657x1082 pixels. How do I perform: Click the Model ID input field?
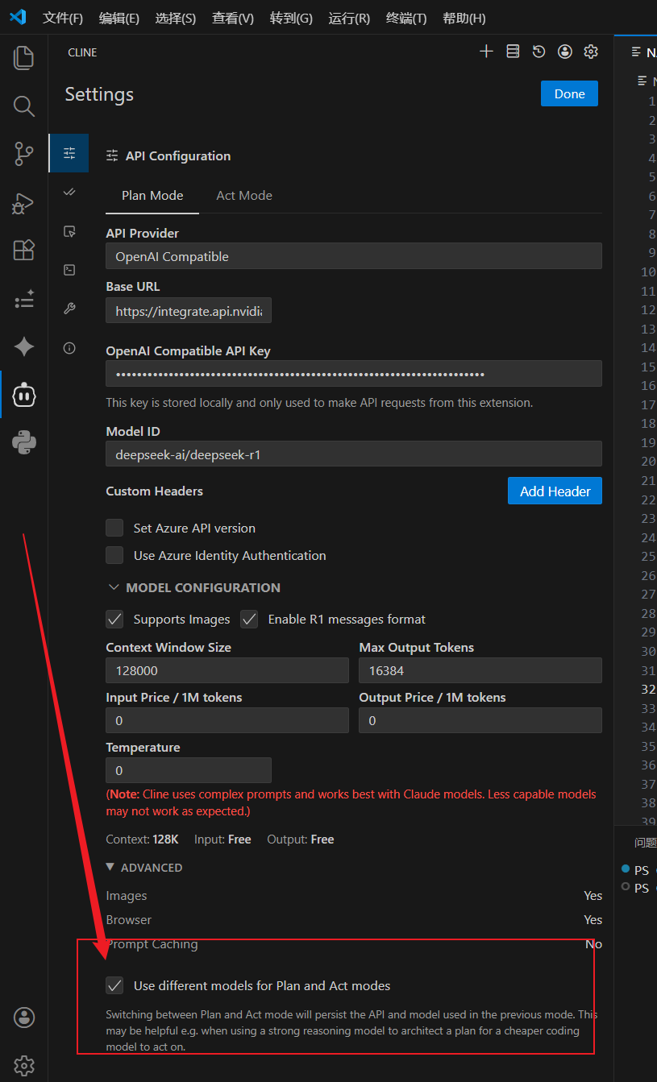click(x=353, y=454)
